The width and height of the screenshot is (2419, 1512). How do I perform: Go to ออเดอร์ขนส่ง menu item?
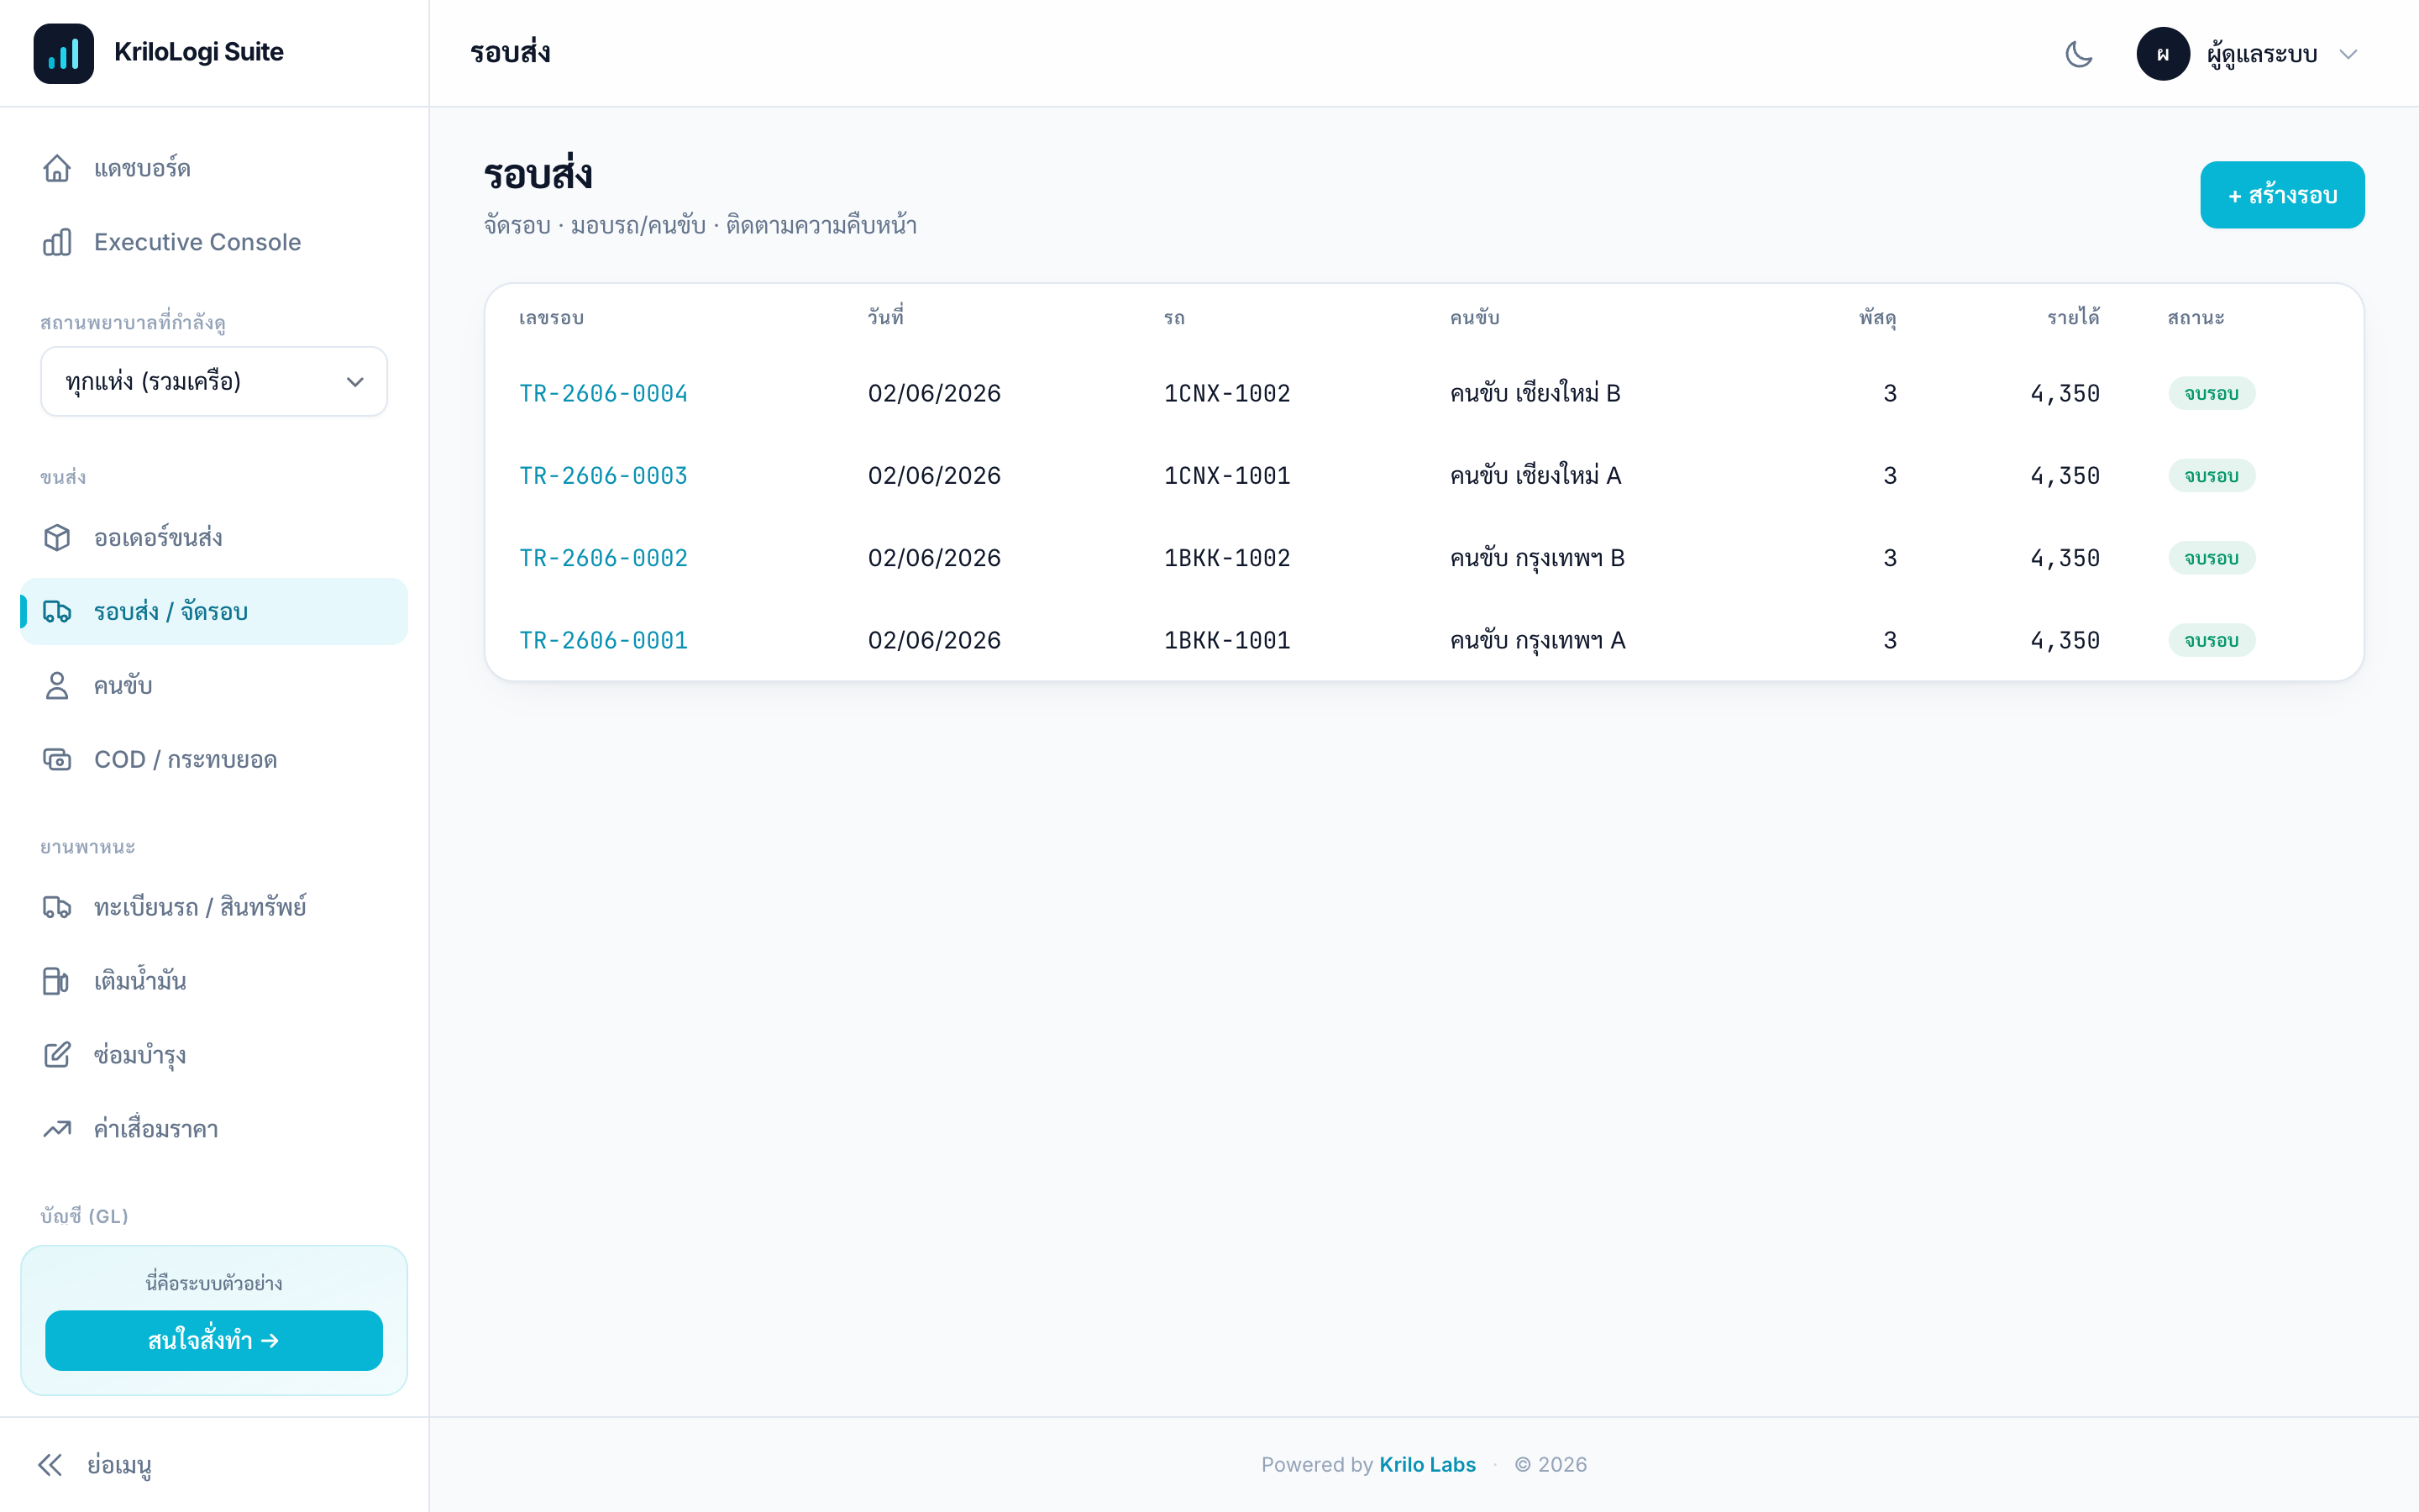[x=214, y=537]
